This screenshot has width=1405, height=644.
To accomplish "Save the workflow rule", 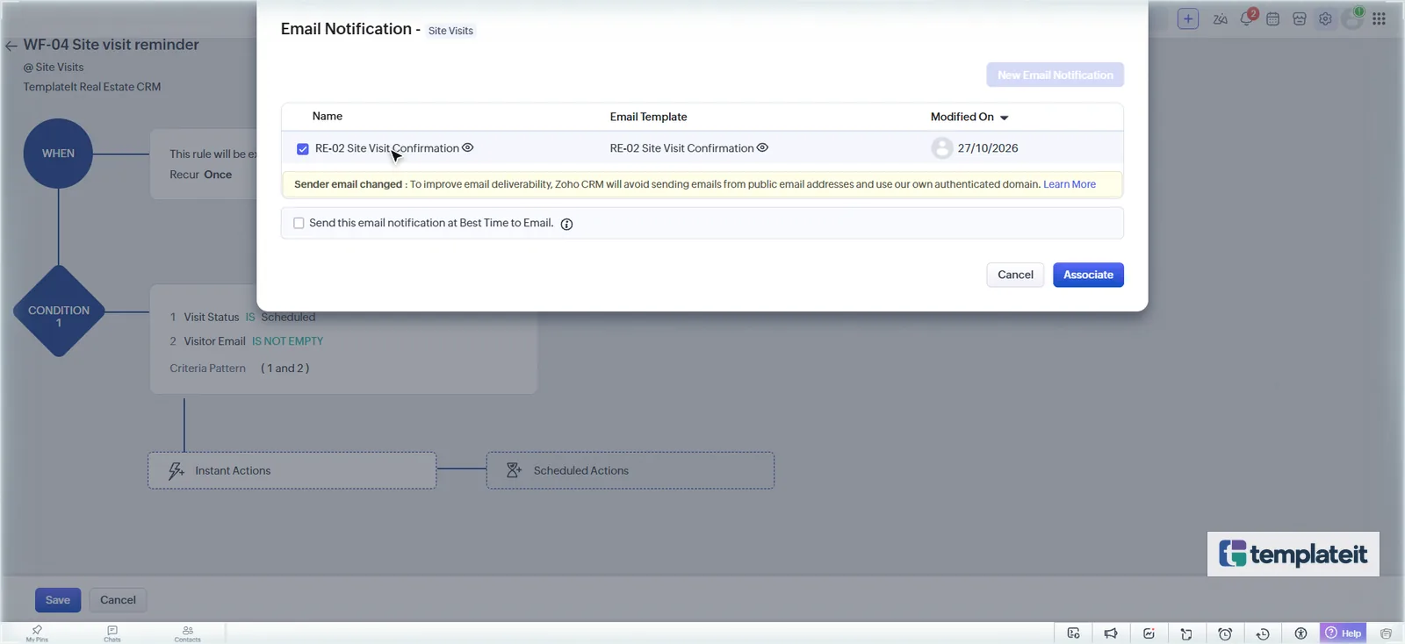I will 58,600.
